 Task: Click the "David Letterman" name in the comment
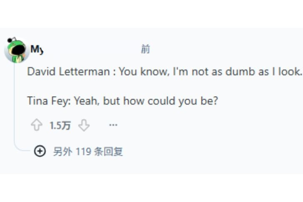click(x=67, y=71)
